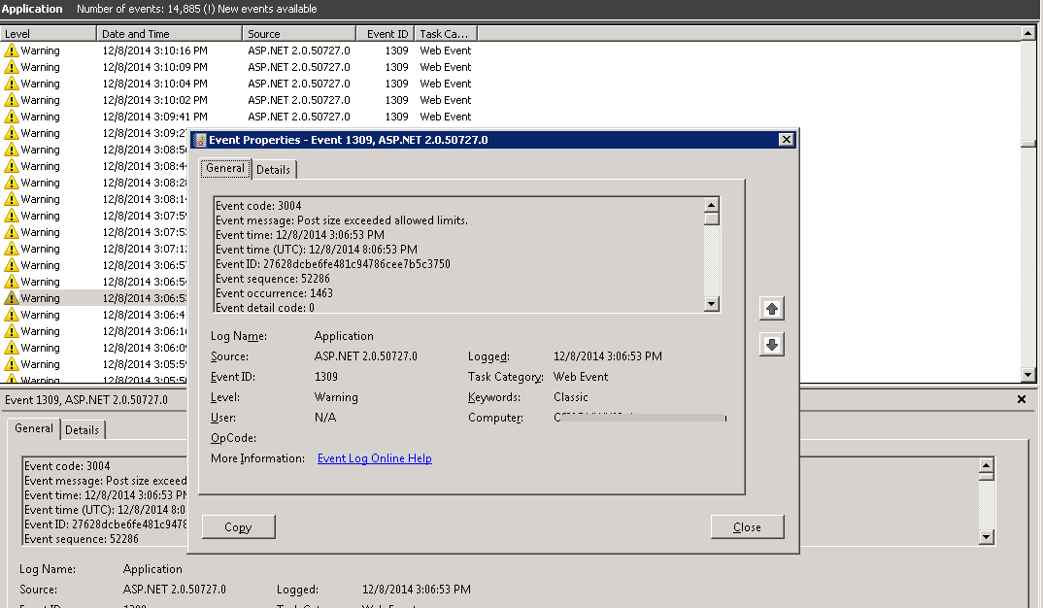
Task: Select the General tab in the lower preview pane
Action: click(x=34, y=428)
